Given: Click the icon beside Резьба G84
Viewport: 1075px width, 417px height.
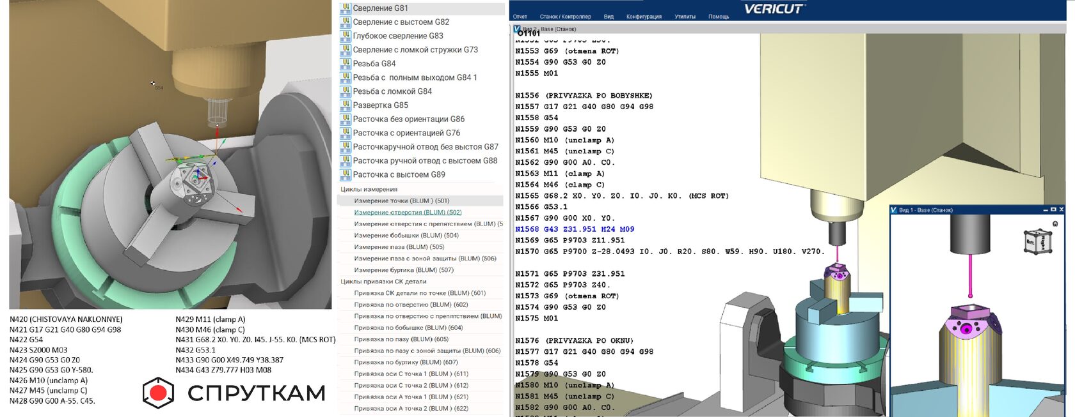Looking at the screenshot, I should (x=346, y=64).
